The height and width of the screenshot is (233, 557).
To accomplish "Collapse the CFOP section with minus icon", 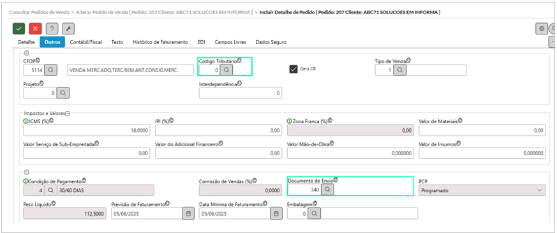I will pyautogui.click(x=26, y=53).
